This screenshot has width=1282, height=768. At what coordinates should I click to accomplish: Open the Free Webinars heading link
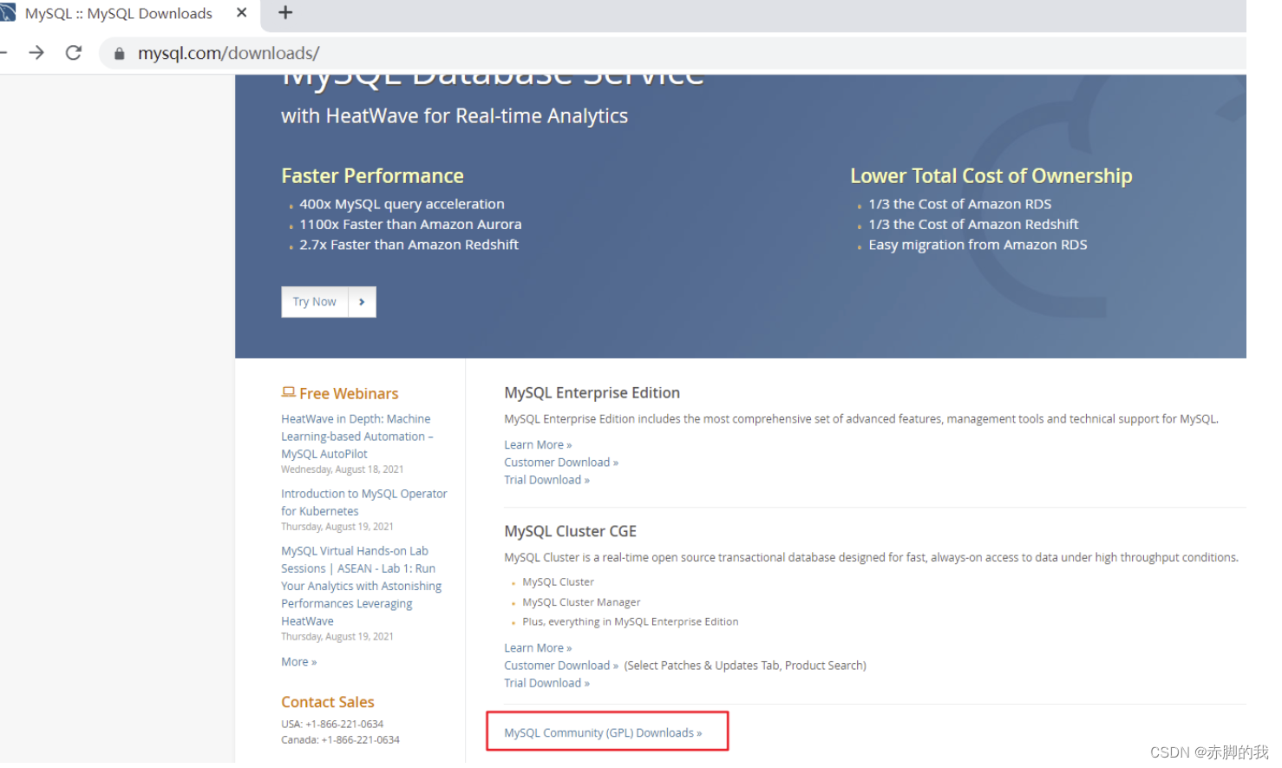click(349, 394)
